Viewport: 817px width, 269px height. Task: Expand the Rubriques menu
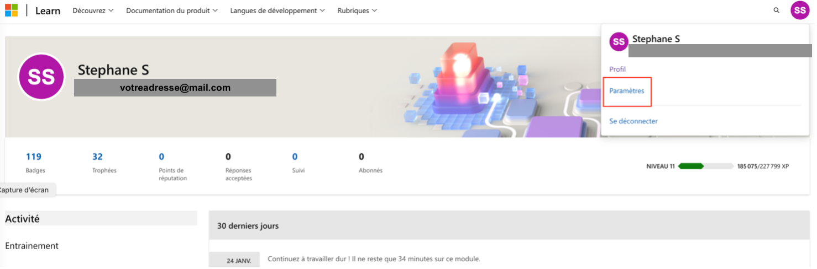point(357,10)
